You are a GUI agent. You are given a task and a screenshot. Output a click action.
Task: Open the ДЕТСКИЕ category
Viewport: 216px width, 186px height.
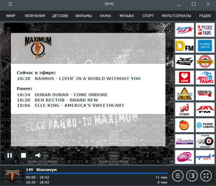[x=60, y=16]
